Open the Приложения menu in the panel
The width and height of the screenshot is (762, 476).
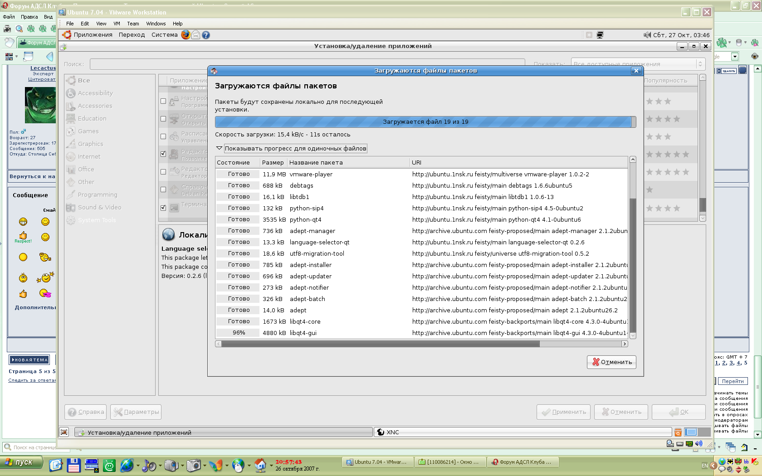pos(93,35)
